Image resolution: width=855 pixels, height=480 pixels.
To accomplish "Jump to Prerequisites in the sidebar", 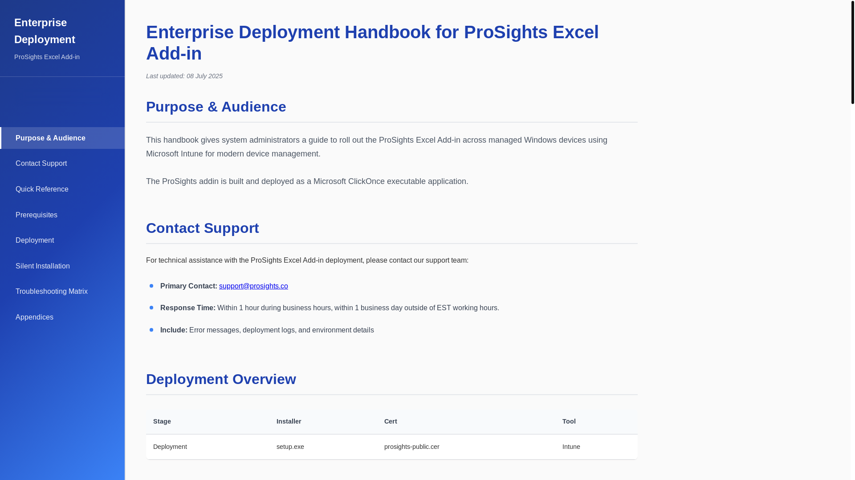I will [62, 215].
